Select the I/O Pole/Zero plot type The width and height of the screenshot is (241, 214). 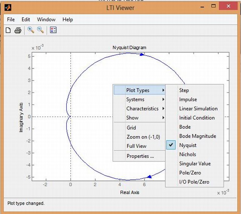[x=194, y=182]
